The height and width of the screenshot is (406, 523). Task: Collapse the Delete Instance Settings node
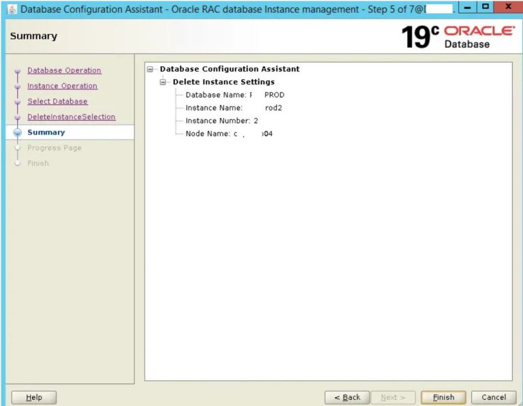pos(163,82)
